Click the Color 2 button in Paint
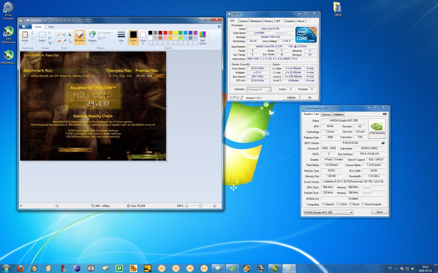The width and height of the screenshot is (438, 273). click(x=143, y=38)
